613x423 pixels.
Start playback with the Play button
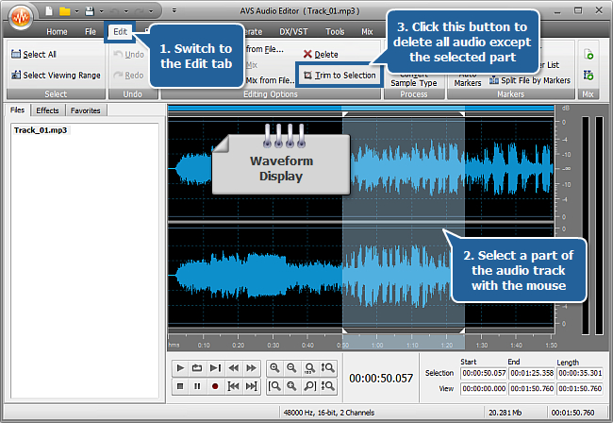tap(180, 368)
